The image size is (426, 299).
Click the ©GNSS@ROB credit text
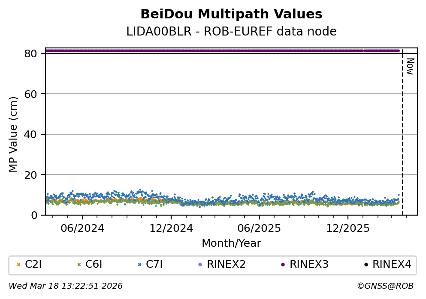tap(385, 286)
